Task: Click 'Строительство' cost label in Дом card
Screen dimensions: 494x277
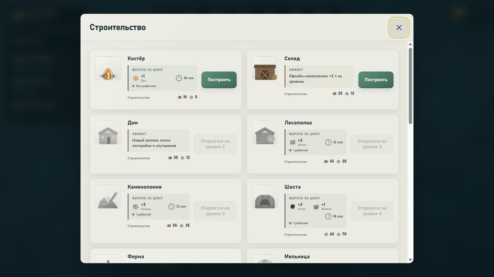Action: 139,158
